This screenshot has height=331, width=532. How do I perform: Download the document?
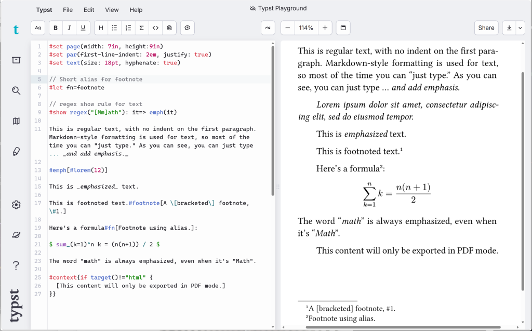tap(509, 28)
